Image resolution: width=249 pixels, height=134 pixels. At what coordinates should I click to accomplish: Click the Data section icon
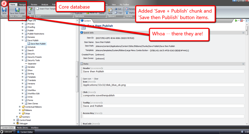(82, 64)
